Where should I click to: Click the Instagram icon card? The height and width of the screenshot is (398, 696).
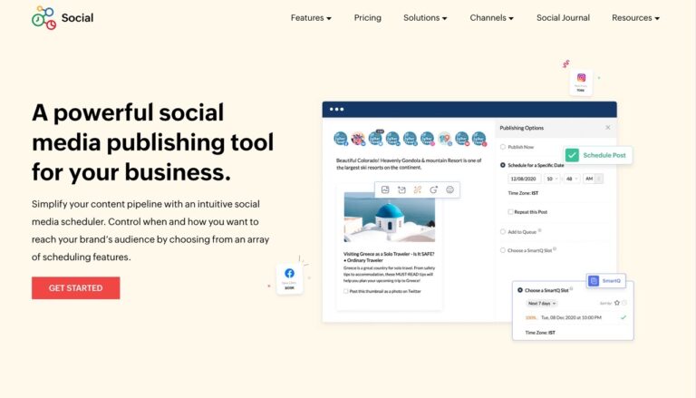coord(581,83)
